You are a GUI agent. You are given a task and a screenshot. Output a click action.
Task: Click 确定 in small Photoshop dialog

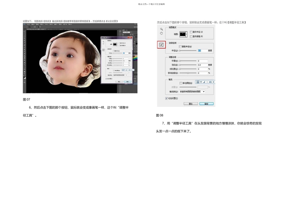pos(128,82)
